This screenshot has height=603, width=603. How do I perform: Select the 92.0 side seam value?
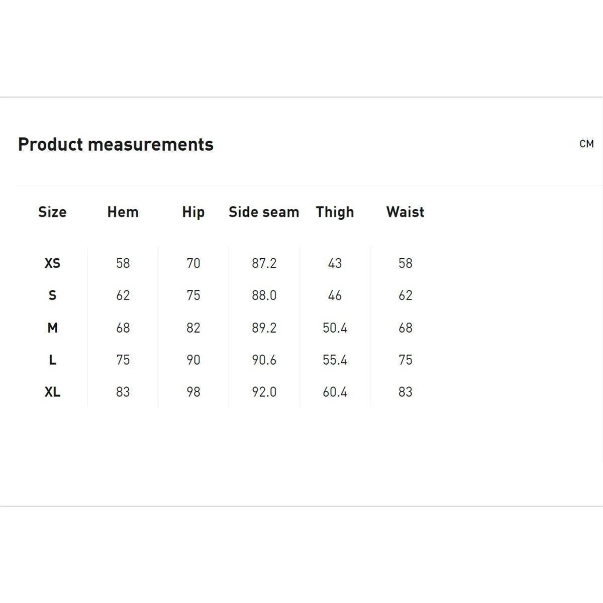coord(264,392)
